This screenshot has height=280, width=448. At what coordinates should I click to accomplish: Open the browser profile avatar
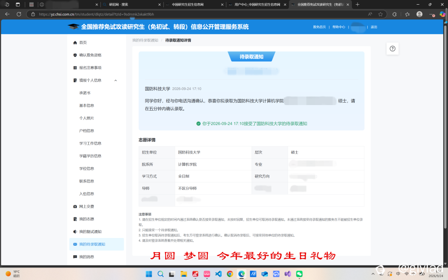tap(419, 14)
